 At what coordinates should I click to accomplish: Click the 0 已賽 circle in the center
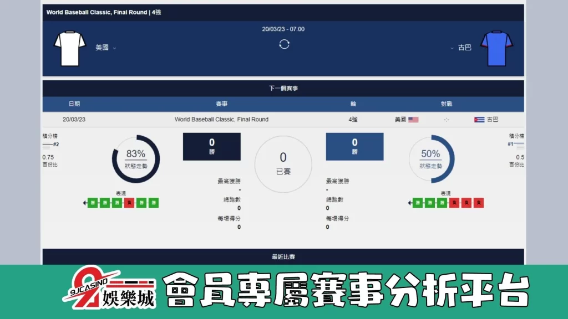click(283, 163)
